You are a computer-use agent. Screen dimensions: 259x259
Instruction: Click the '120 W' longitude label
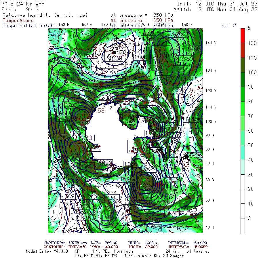211,91
